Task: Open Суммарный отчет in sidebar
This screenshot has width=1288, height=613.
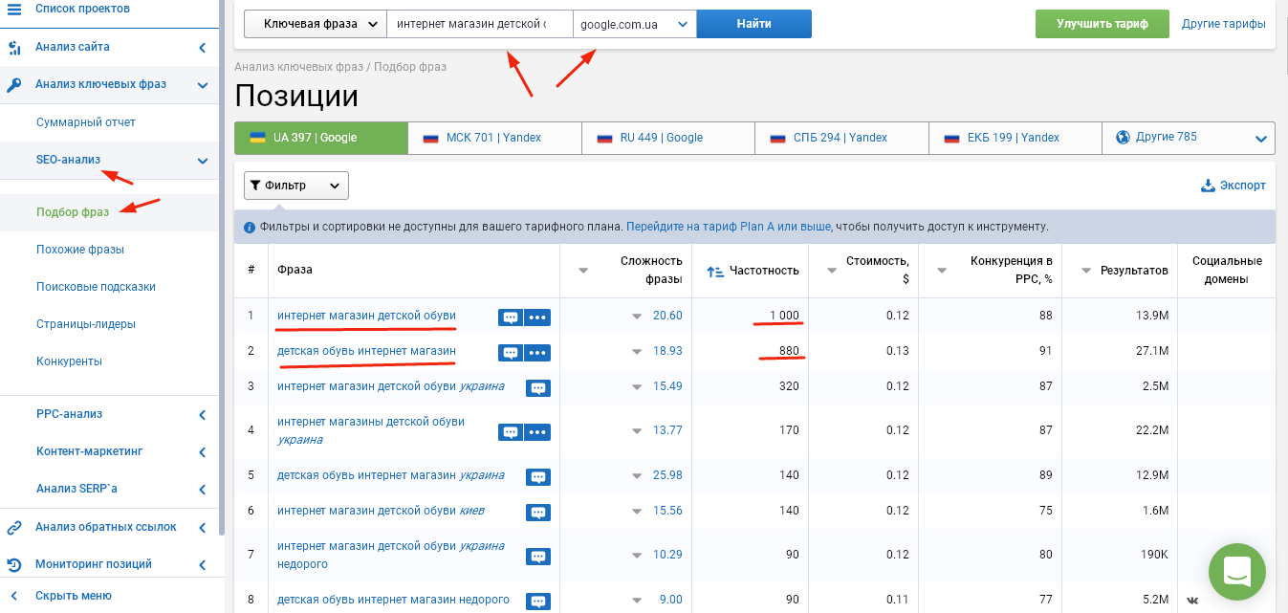Action: click(x=86, y=122)
